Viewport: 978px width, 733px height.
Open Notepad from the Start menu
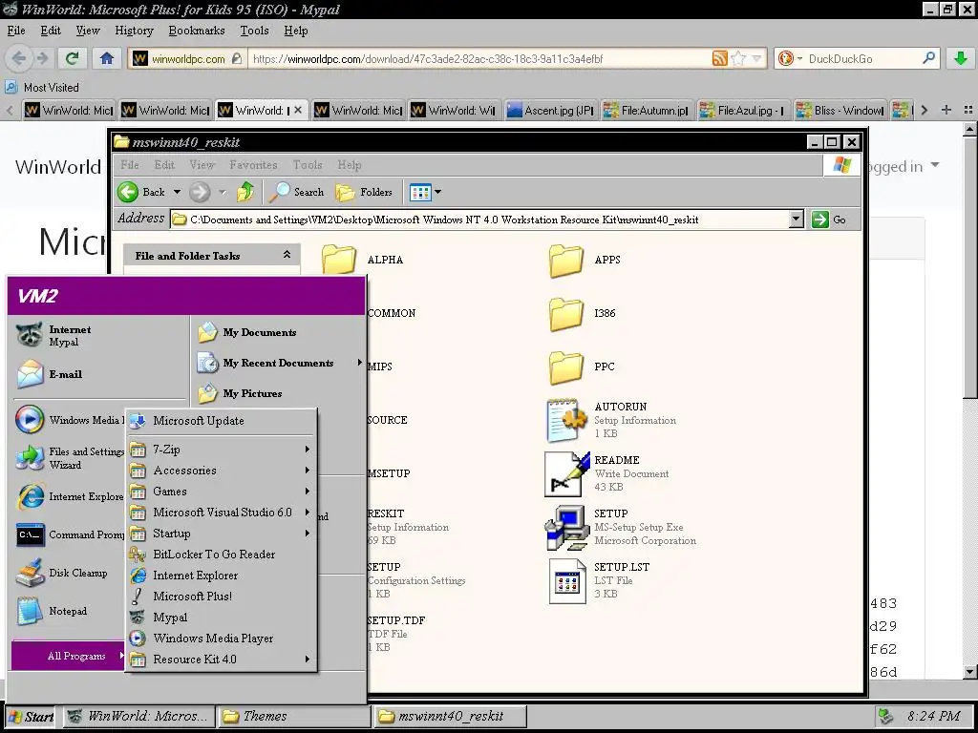(x=70, y=611)
